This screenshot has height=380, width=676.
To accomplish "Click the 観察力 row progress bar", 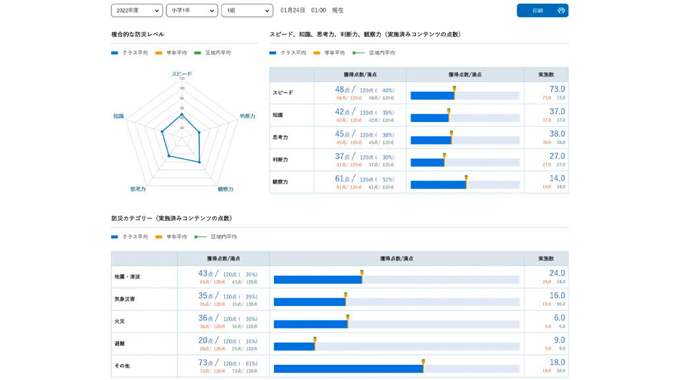I will (465, 185).
